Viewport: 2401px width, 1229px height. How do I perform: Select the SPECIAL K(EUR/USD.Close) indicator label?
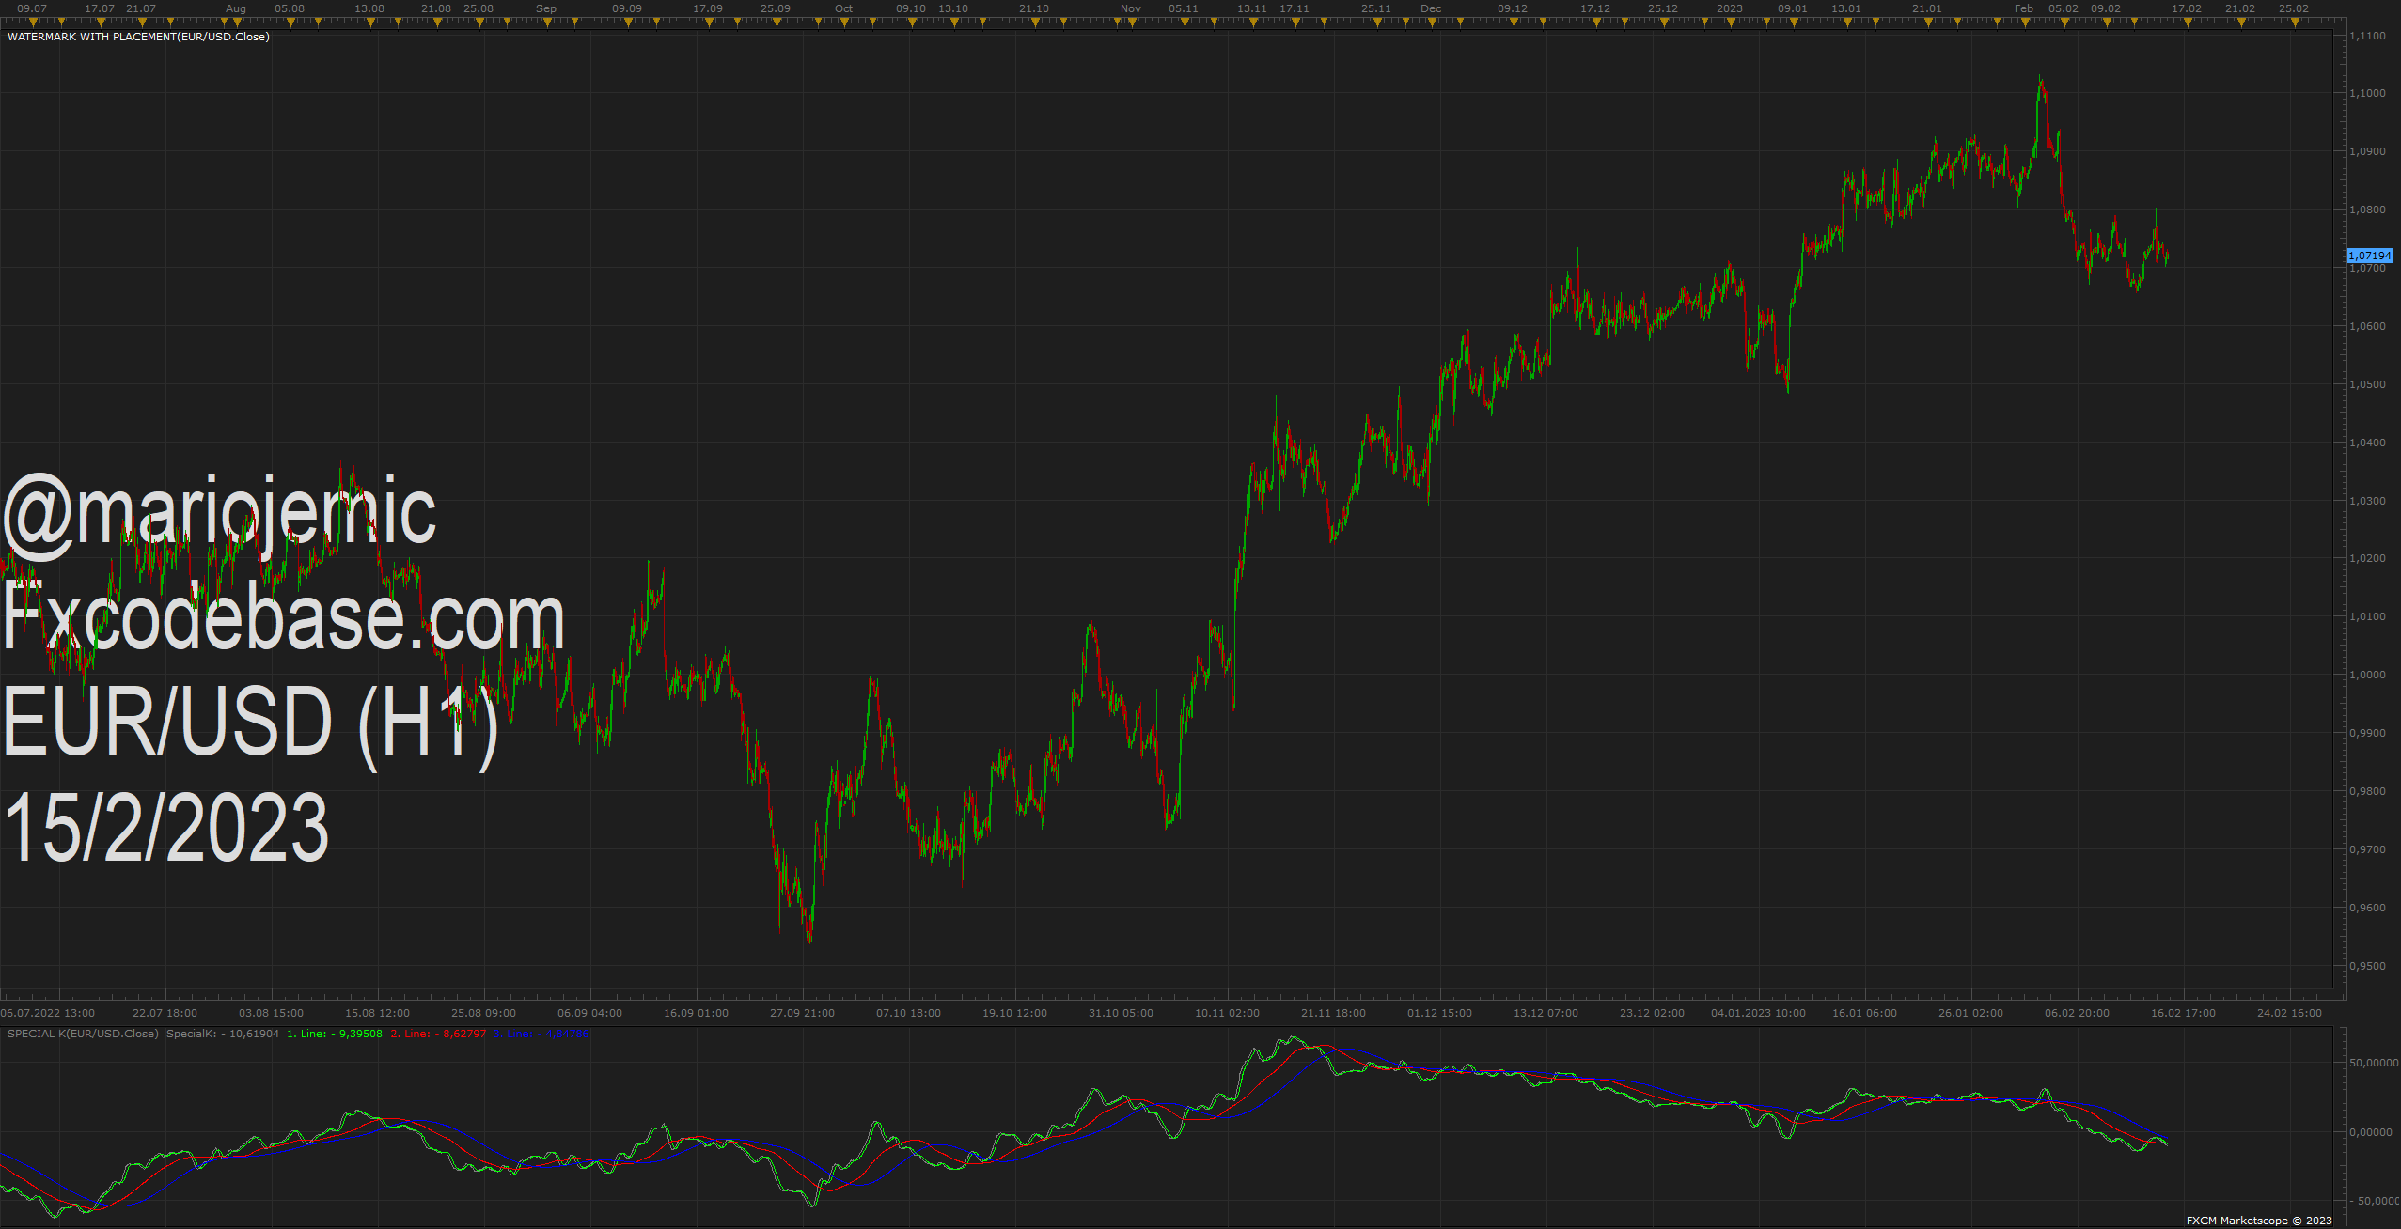[83, 1034]
